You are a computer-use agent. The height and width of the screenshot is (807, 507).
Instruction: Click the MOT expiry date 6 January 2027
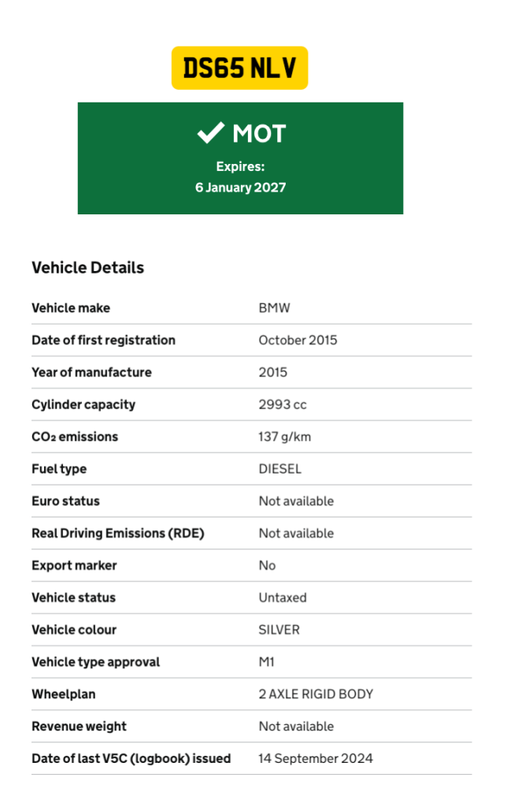240,188
